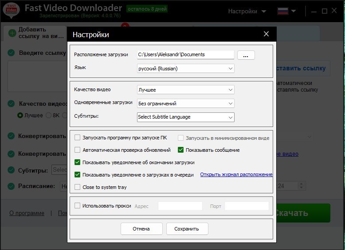Click the download location path field
This screenshot has width=345, height=250.
[185, 54]
